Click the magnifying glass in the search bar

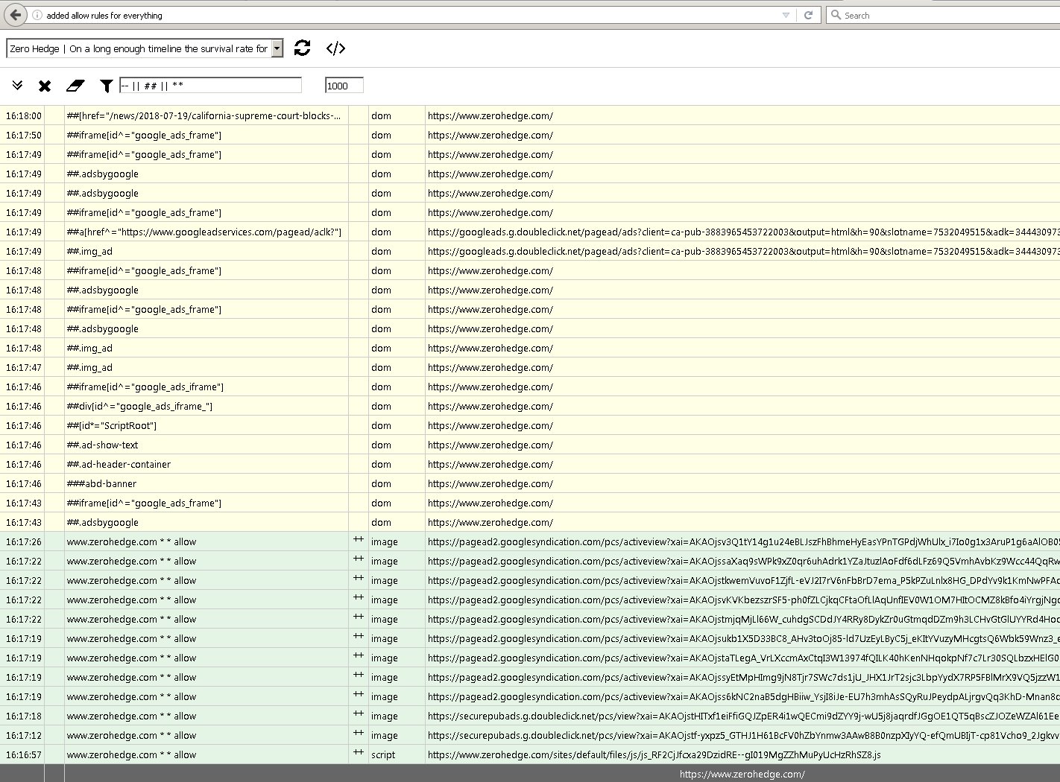(836, 15)
